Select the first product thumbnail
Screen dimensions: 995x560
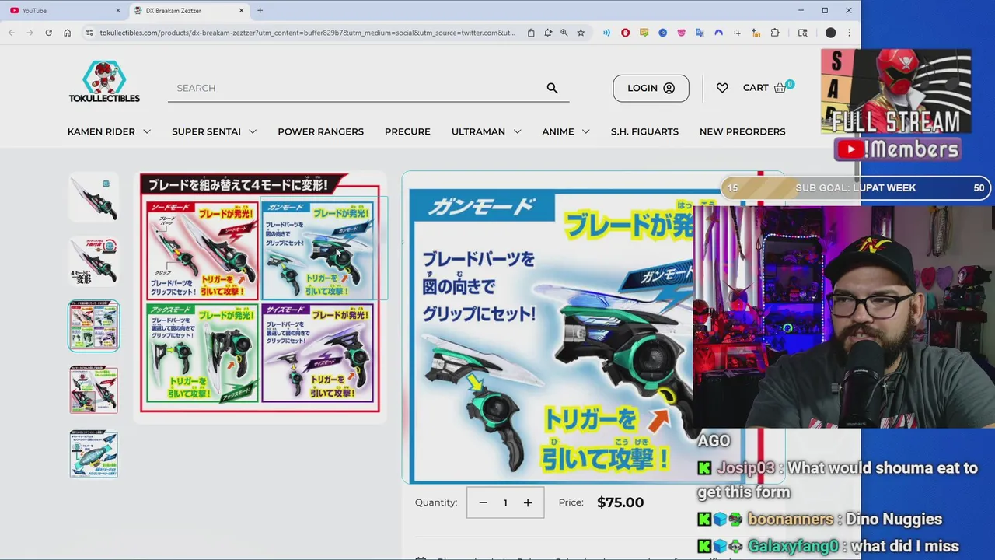click(94, 197)
